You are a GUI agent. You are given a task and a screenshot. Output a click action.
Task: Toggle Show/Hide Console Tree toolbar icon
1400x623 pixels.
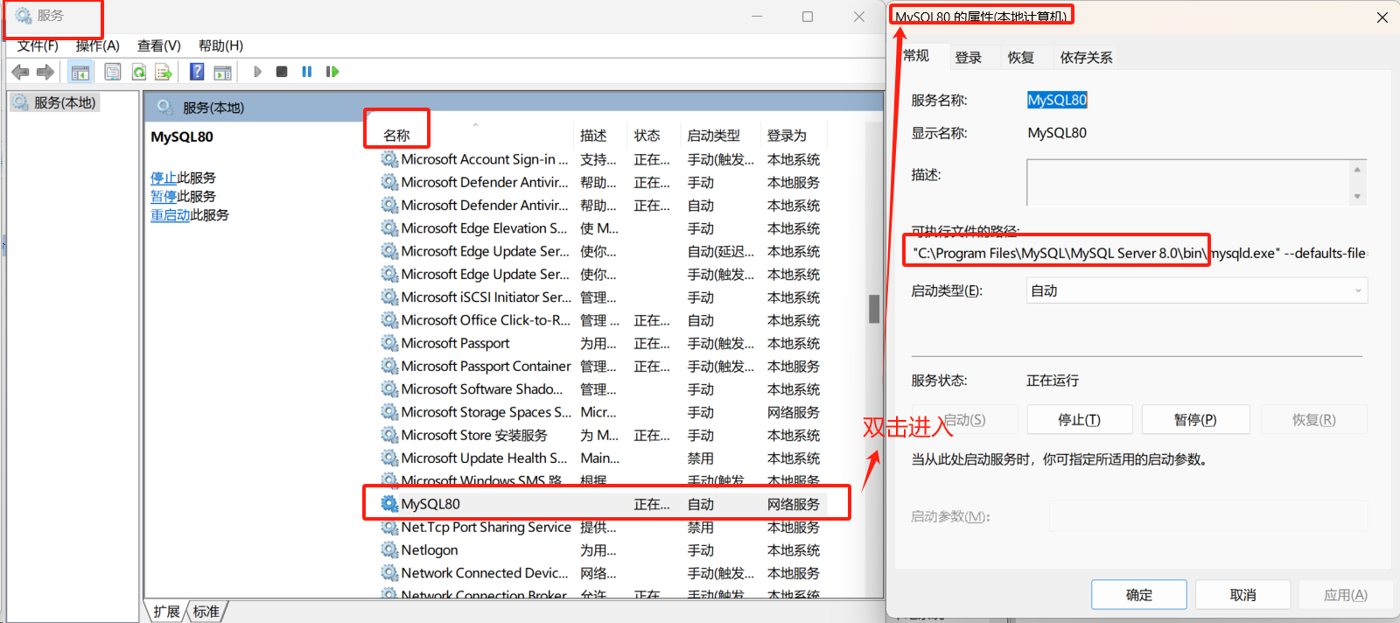pos(80,72)
